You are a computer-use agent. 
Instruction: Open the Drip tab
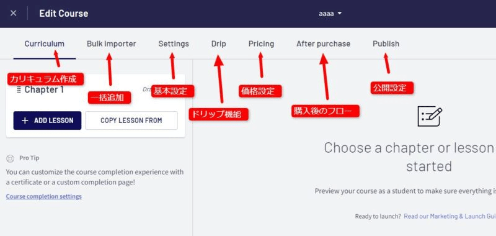(x=219, y=43)
